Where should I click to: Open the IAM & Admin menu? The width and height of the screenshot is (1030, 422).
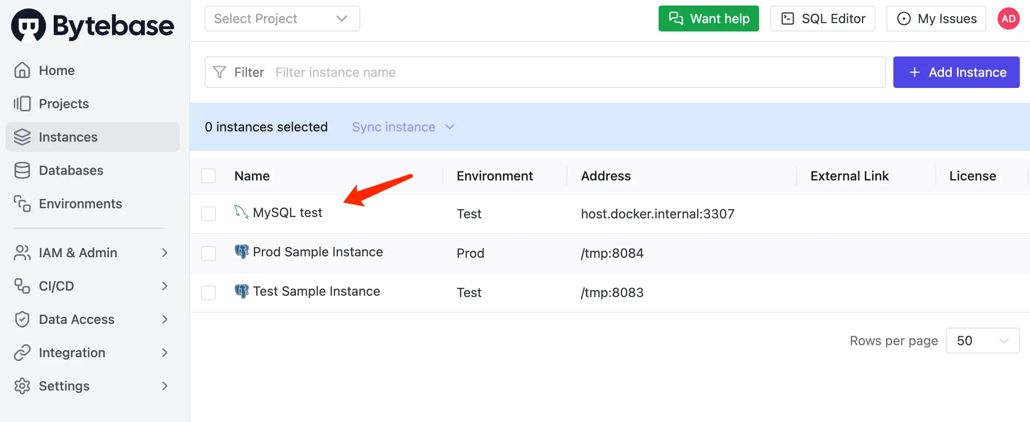pyautogui.click(x=93, y=253)
